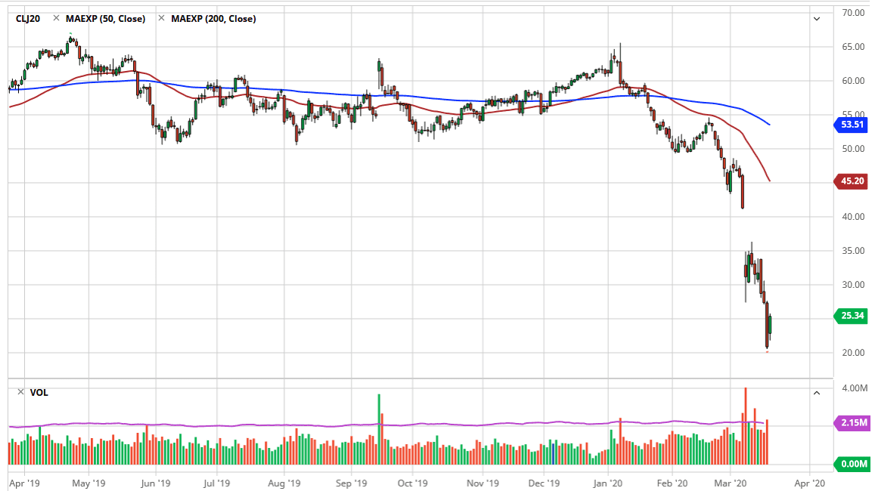The height and width of the screenshot is (491, 875).
Task: Click the Mar '20 date label
Action: point(731,483)
